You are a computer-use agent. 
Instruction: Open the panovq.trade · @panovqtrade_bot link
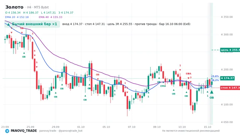coord(61,131)
